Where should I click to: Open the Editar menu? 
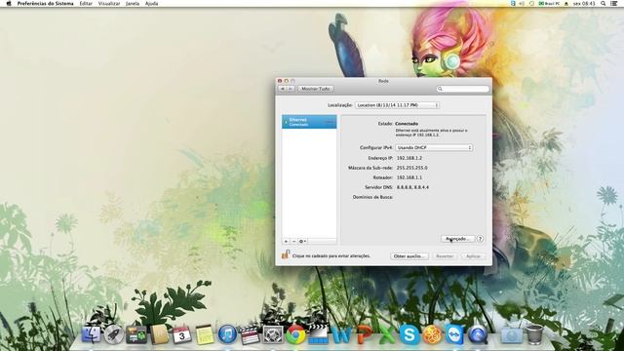click(x=86, y=3)
